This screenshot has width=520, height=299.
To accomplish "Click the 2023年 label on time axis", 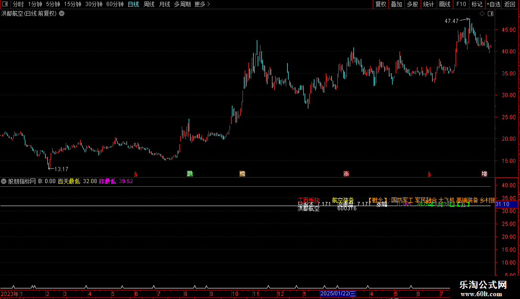I will click(x=10, y=293).
